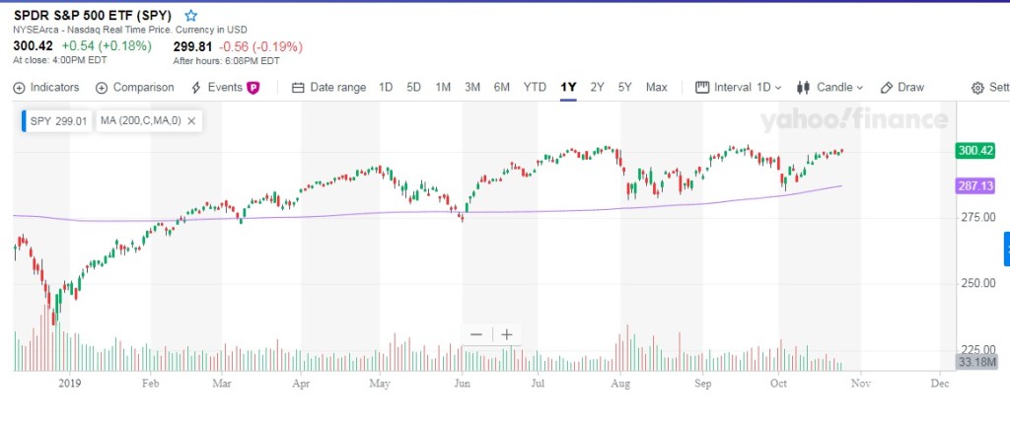Remove the MA 200 indicator
1010x426 pixels.
click(192, 121)
